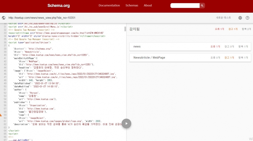Click the "@type": "Organization" code line
This screenshot has width=253, height=141.
pyautogui.click(x=33, y=105)
